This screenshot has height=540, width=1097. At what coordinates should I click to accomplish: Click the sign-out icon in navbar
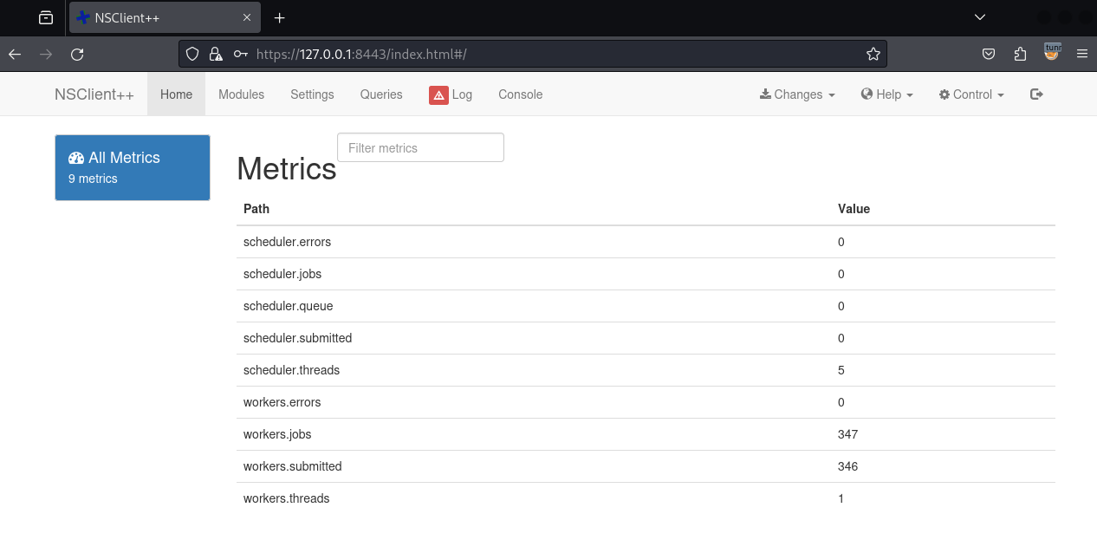(1035, 94)
